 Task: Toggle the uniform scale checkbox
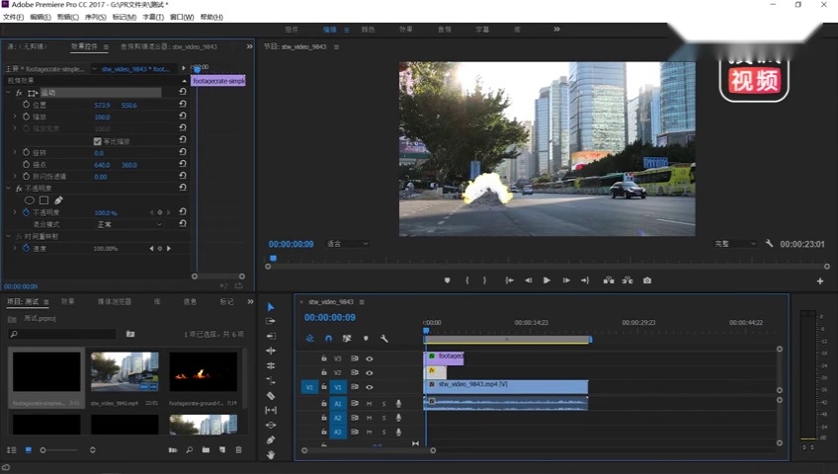97,141
